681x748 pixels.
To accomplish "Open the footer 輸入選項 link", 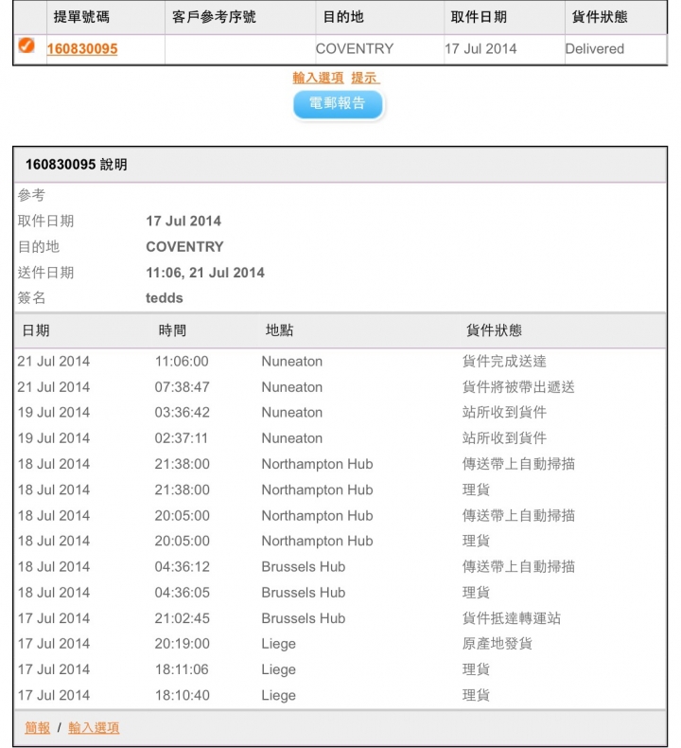I will [x=94, y=727].
